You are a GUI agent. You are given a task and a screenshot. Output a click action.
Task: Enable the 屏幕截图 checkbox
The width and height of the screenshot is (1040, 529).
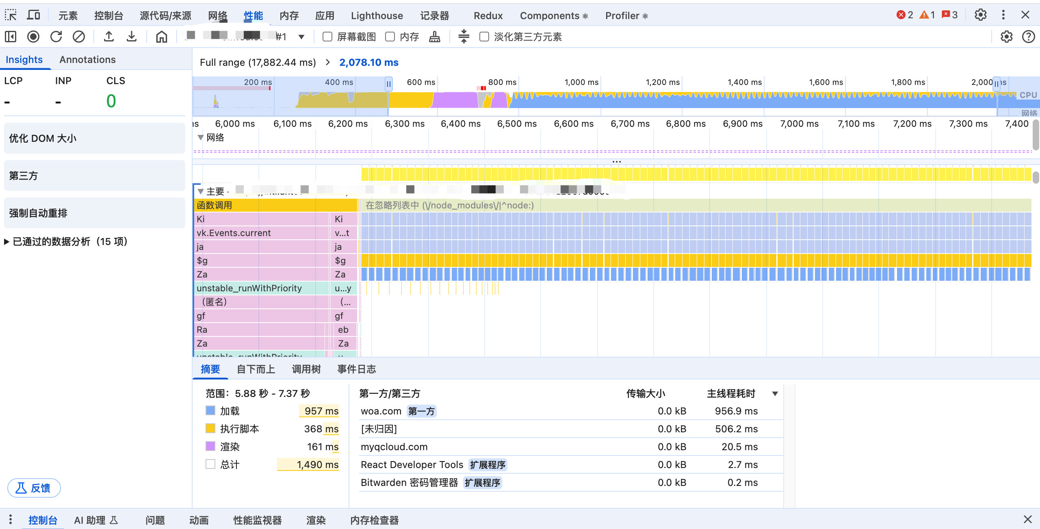(327, 37)
